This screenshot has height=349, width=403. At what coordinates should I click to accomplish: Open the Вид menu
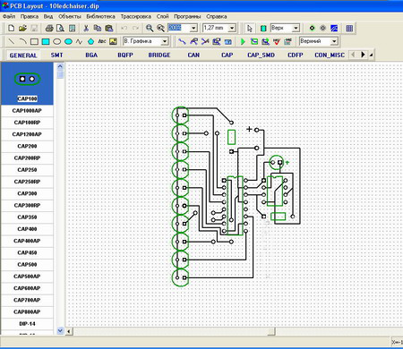tap(48, 16)
